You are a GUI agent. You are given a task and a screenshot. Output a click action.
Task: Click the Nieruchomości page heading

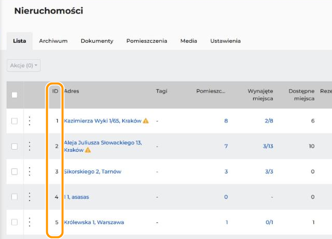pos(49,11)
